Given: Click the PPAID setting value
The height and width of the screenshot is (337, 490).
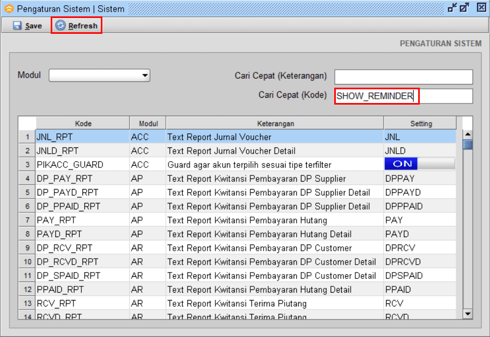Looking at the screenshot, I should (398, 289).
